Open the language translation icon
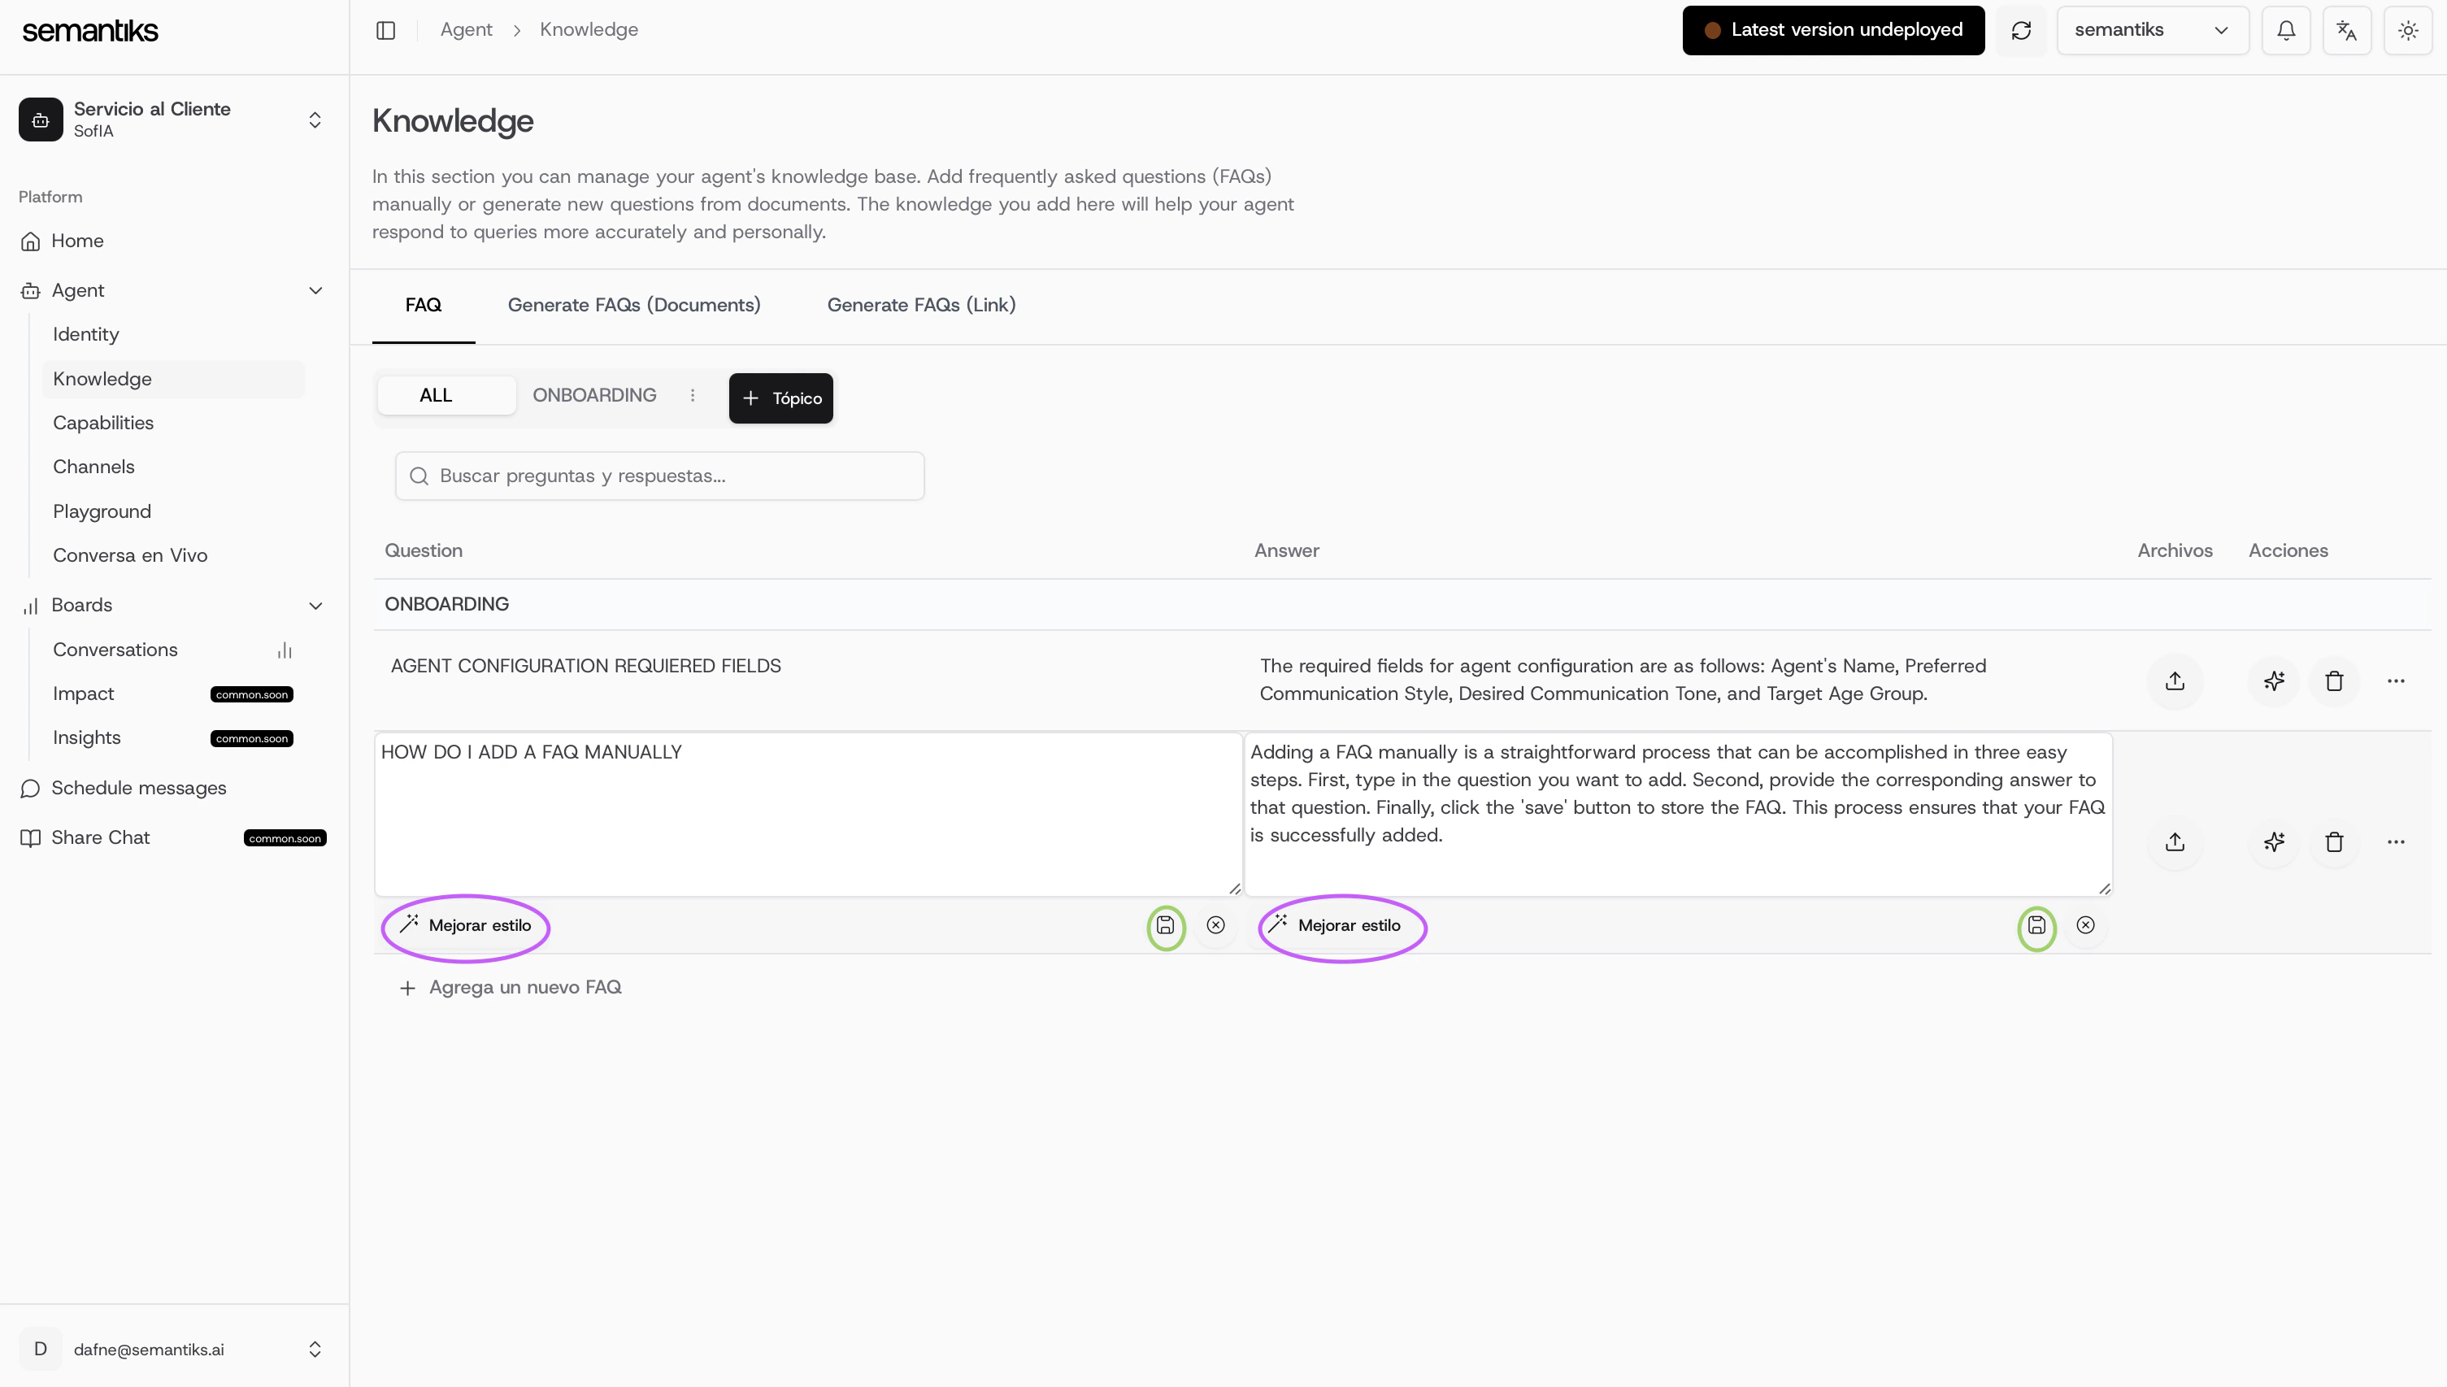 click(2347, 30)
